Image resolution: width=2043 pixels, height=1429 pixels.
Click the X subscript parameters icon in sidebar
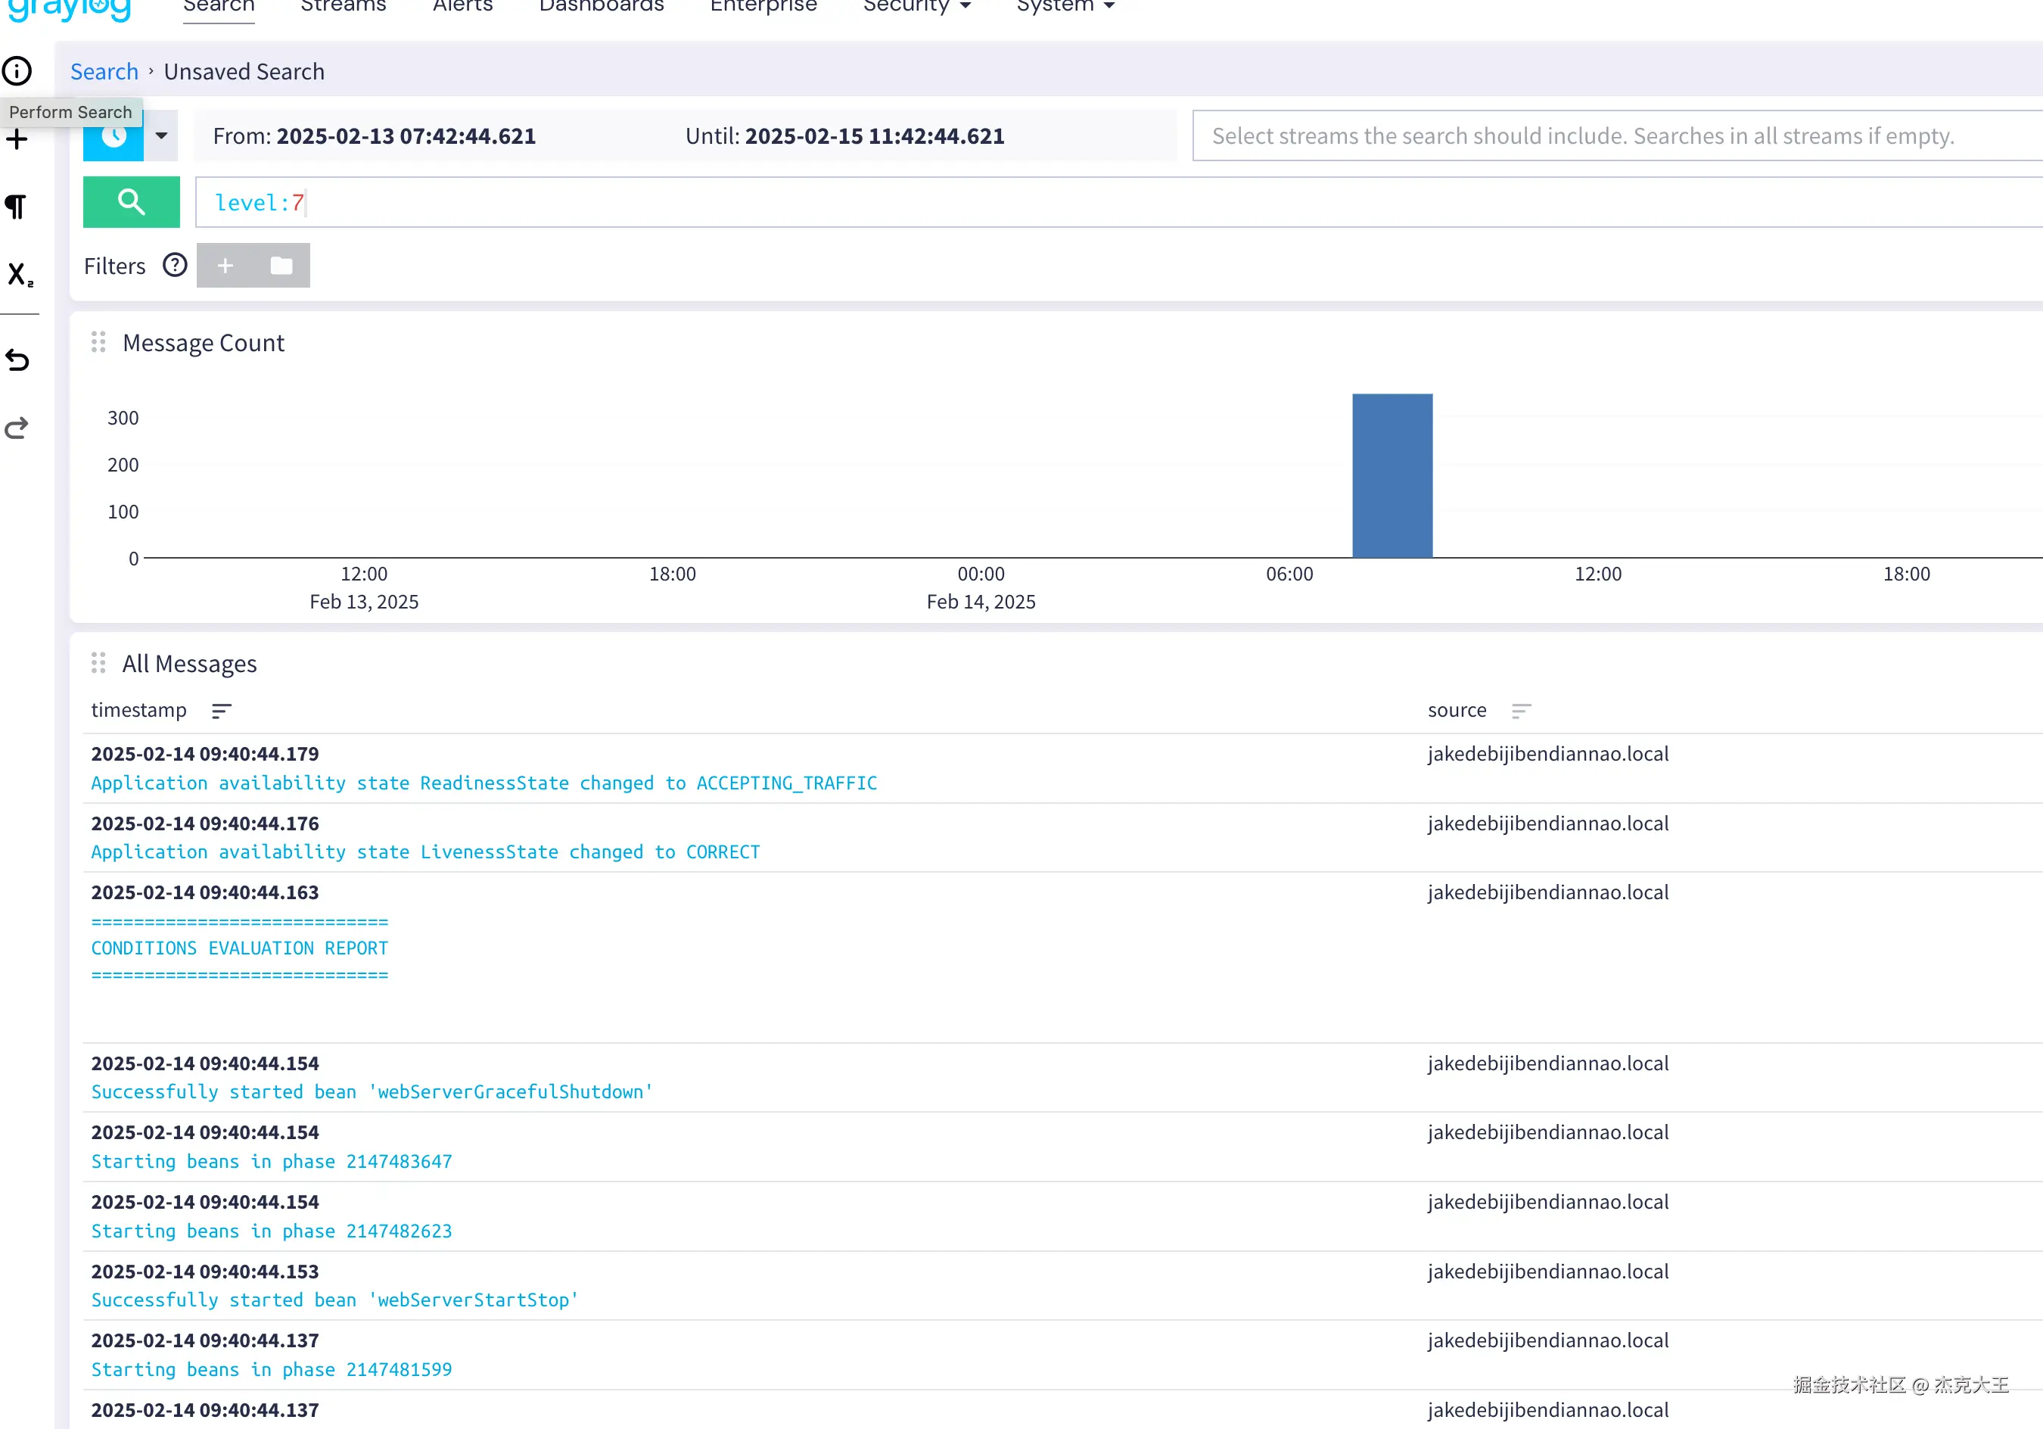coord(20,274)
